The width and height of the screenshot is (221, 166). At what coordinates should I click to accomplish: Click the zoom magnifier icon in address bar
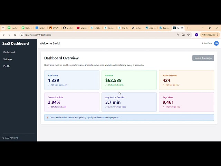coord(178,35)
